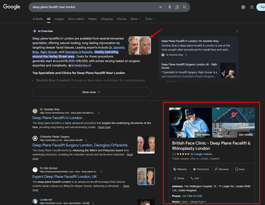The width and height of the screenshot is (265, 205).
Task: Open the 44 Google reviews link
Action: coord(201,154)
